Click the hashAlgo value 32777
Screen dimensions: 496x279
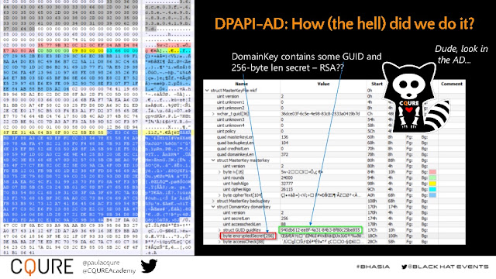click(286, 184)
